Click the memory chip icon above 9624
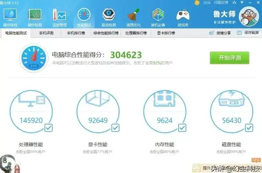 click(164, 99)
